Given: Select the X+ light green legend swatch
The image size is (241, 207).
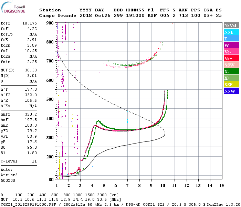Looking at the screenshot, I should tap(231, 78).
